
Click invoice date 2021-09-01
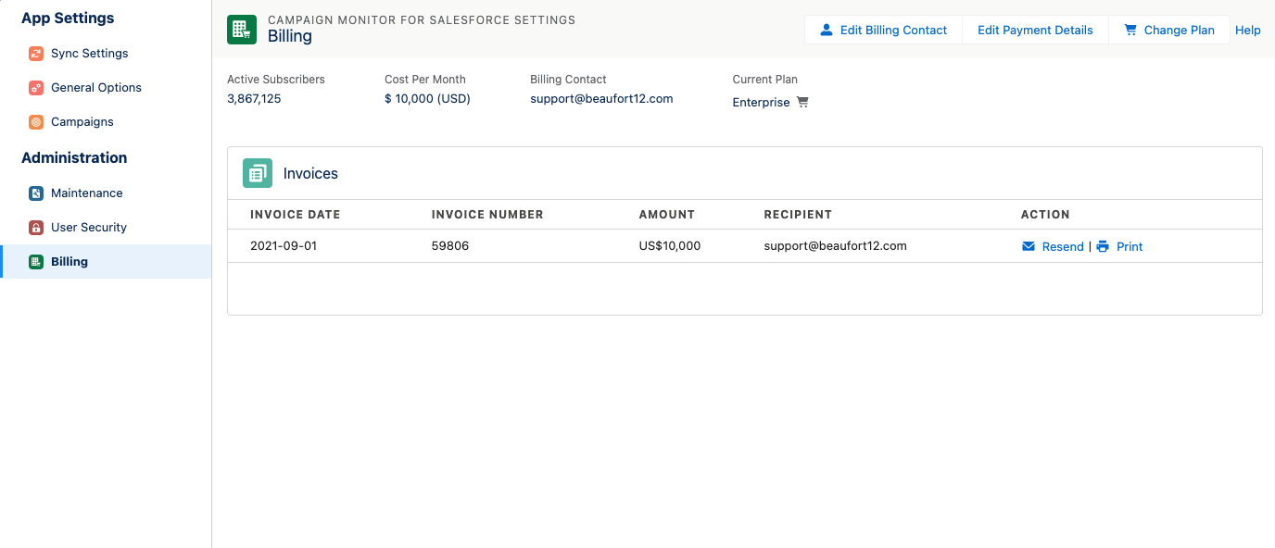[x=284, y=246]
